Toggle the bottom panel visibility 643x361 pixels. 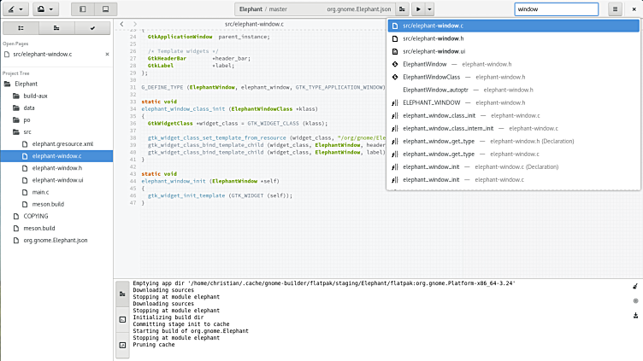coord(105,9)
